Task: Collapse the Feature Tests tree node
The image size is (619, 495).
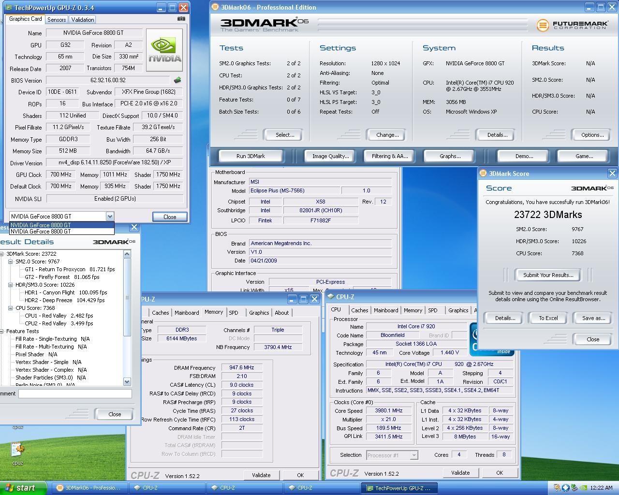Action: 1,331
